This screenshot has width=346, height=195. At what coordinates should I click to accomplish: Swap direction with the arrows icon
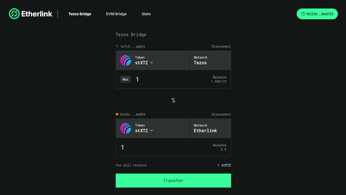tap(173, 100)
